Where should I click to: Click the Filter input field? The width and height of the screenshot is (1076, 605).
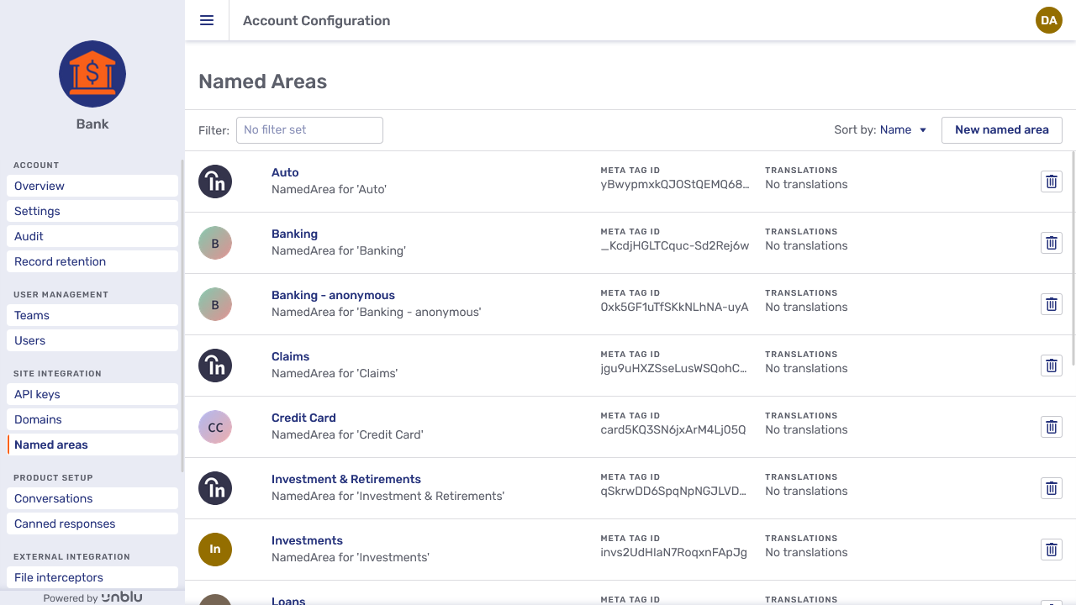(x=309, y=130)
